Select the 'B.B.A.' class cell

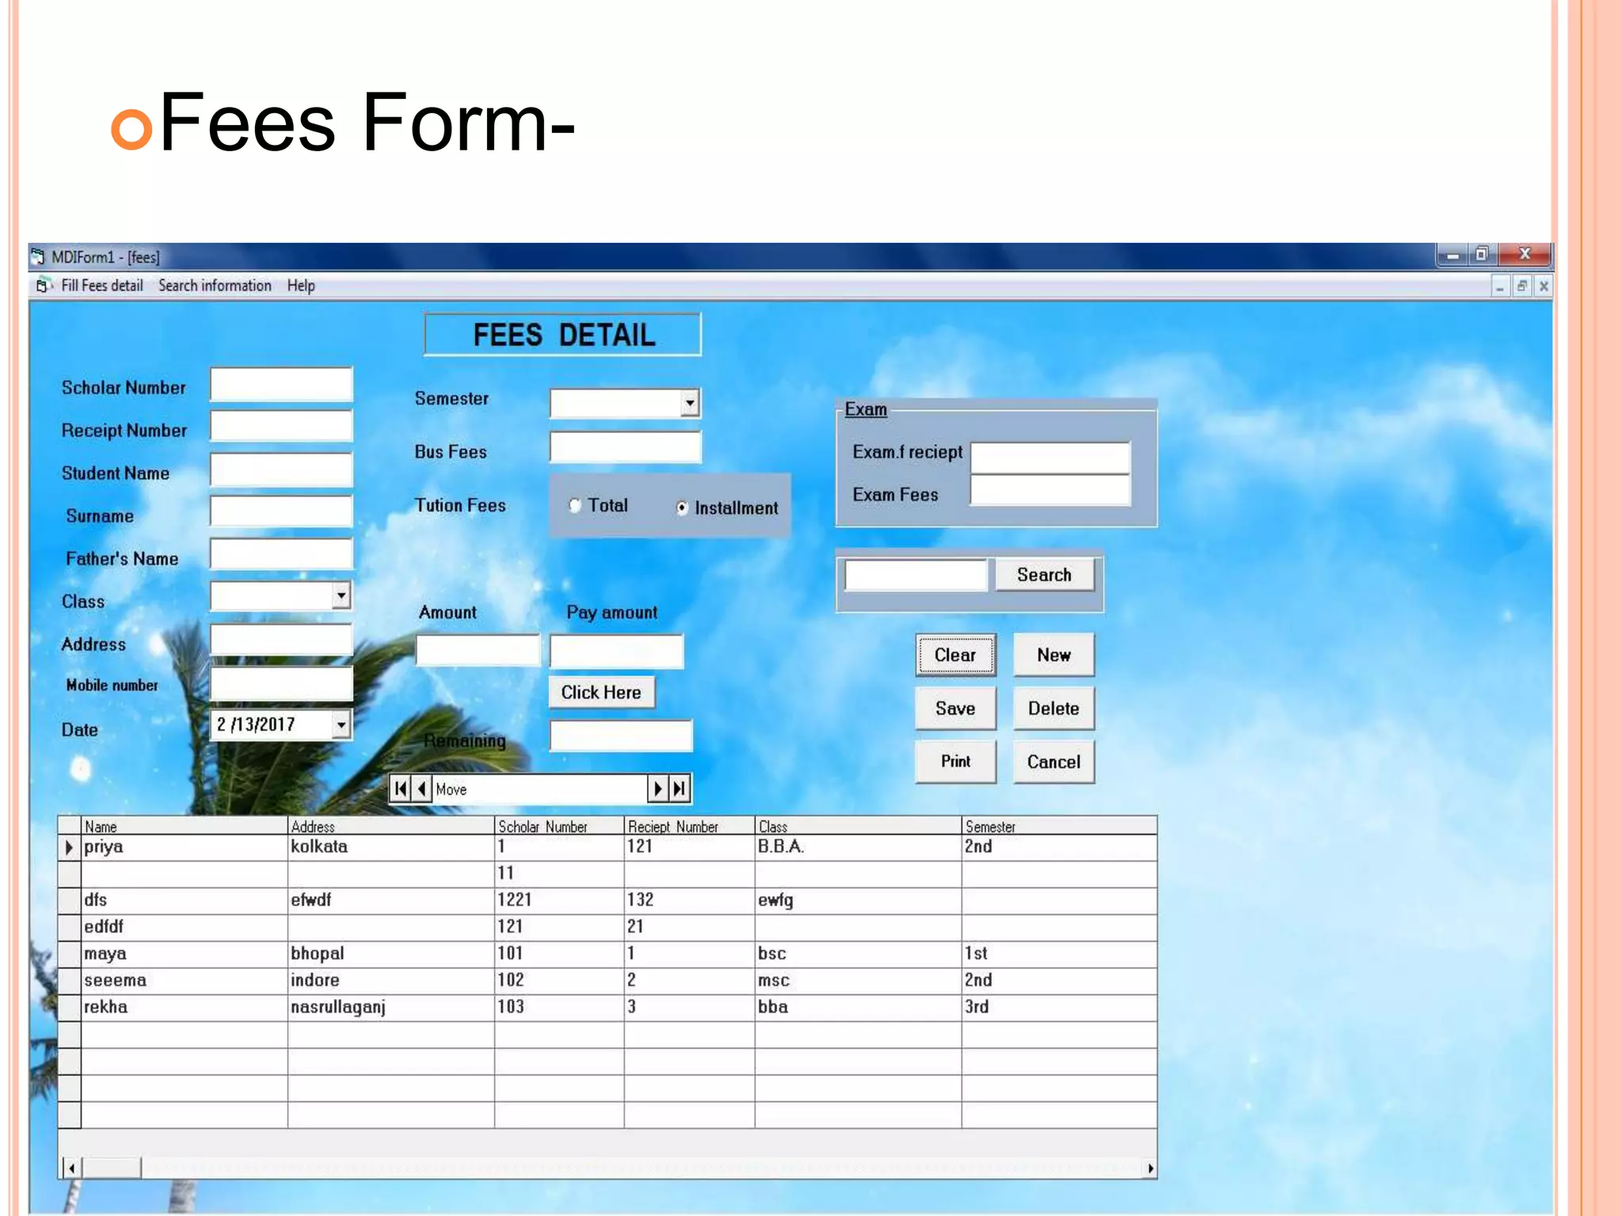(x=859, y=847)
